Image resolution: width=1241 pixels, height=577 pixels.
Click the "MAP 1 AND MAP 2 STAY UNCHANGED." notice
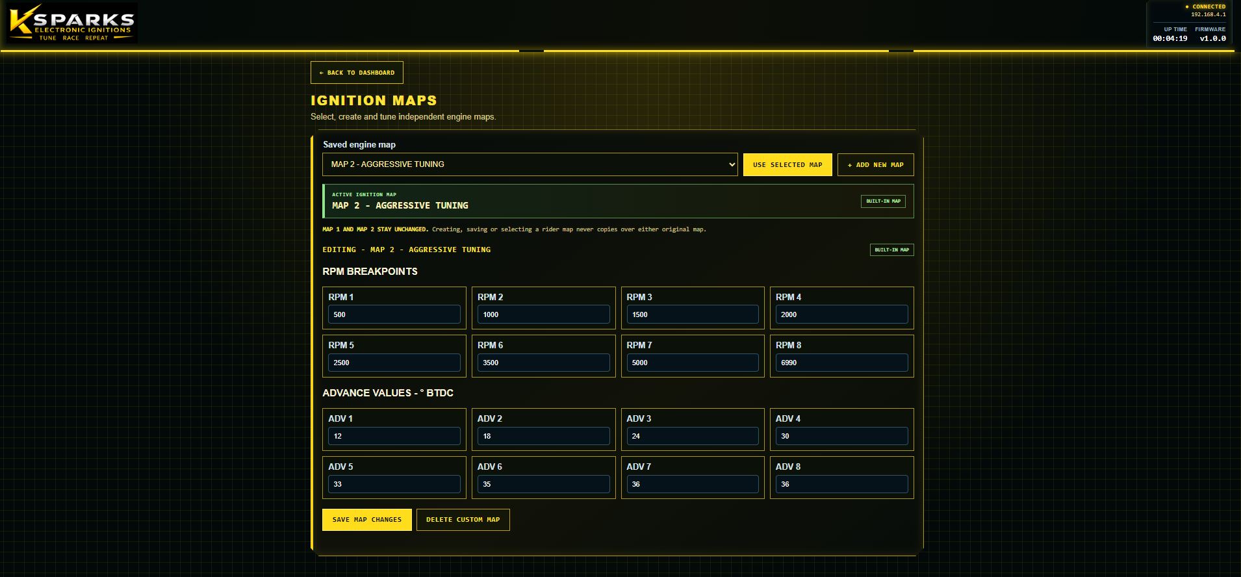[x=376, y=229]
